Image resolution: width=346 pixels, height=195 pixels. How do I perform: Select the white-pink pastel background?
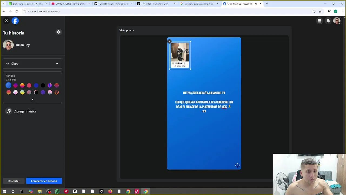(15, 92)
